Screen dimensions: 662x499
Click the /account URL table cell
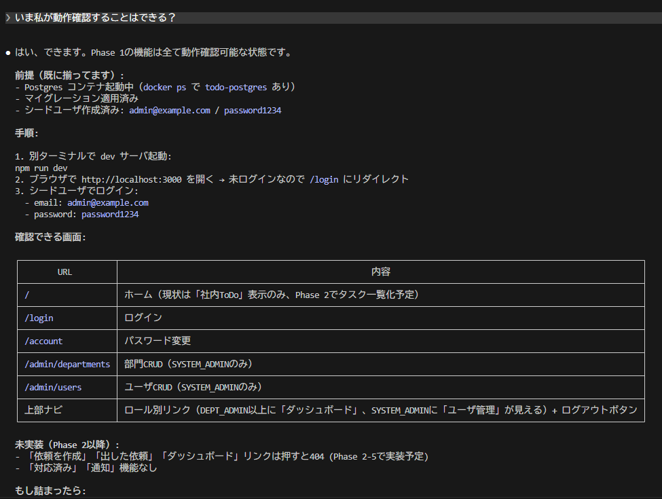pos(67,341)
